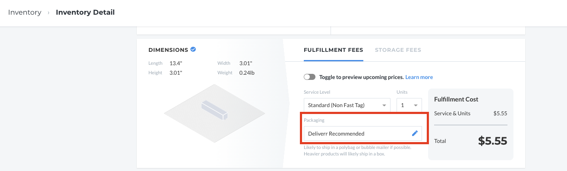Screen dimensions: 567x171
Task: Click the blue verified checkmark beside Dimensions
Action: (193, 50)
